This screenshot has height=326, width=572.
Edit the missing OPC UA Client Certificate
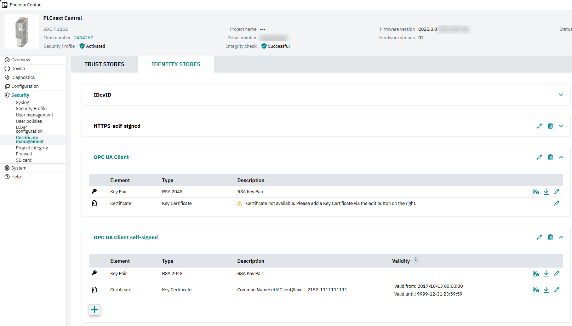(x=557, y=203)
